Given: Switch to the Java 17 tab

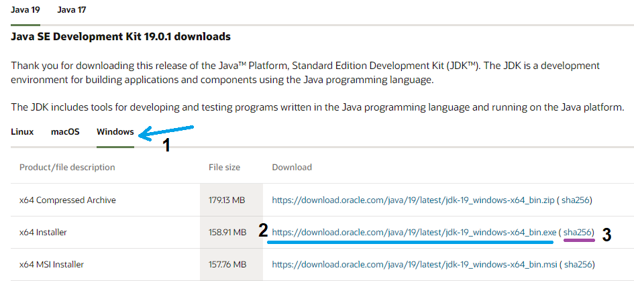Looking at the screenshot, I should click(x=72, y=9).
